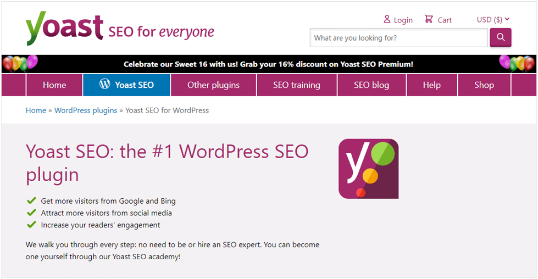Image resolution: width=538 pixels, height=279 pixels.
Task: Click 'Attract more visitors from social media'
Action: [107, 213]
